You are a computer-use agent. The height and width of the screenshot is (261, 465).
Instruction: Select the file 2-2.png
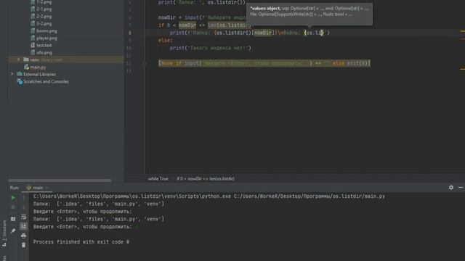click(x=44, y=17)
